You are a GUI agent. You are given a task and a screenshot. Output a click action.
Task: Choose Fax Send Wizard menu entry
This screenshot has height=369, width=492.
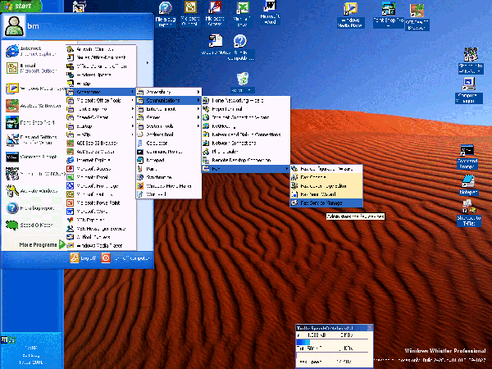[x=326, y=194]
